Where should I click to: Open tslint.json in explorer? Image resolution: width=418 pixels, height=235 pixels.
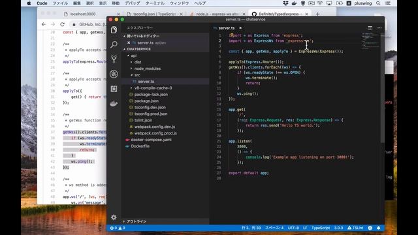click(143, 120)
